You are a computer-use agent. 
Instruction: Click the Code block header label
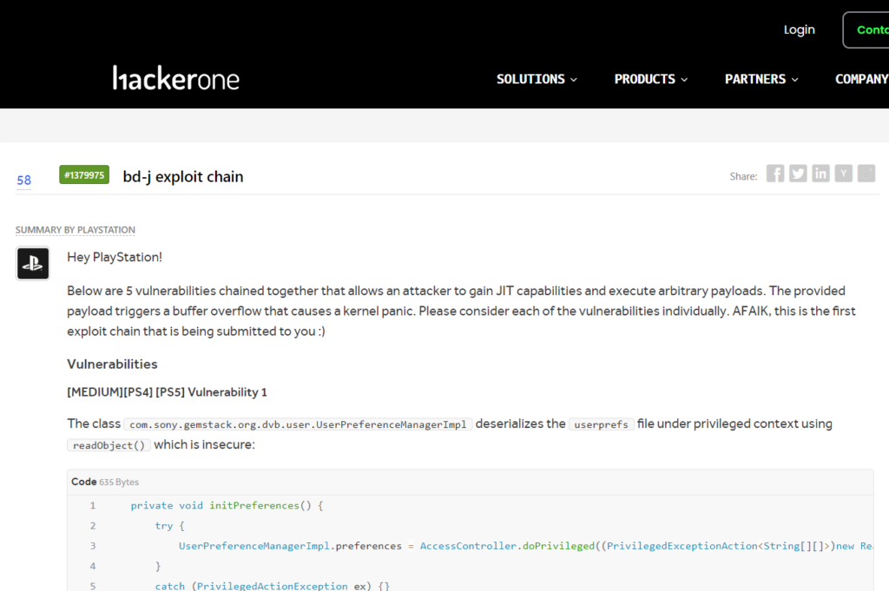(x=84, y=482)
